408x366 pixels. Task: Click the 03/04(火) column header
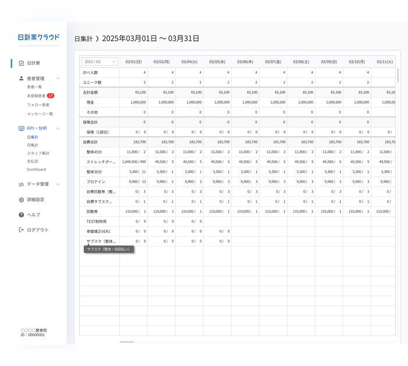(x=189, y=62)
